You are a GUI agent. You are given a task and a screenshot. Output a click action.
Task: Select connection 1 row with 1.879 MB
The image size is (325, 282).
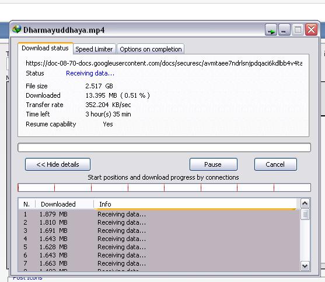tap(159, 214)
